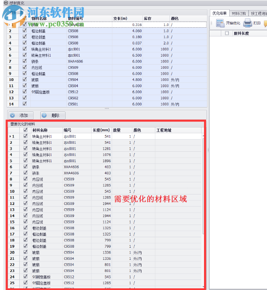Uncheck stock row with 支长 0.037
Screen dimensions: 267x290
(x=24, y=43)
